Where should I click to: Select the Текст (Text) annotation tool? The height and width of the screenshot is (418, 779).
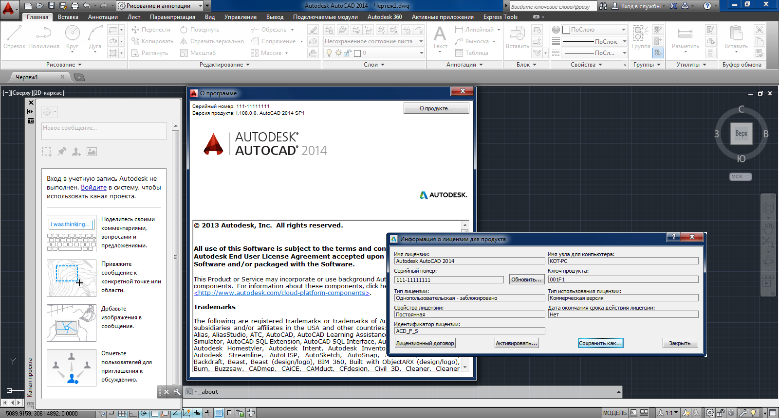[x=440, y=38]
